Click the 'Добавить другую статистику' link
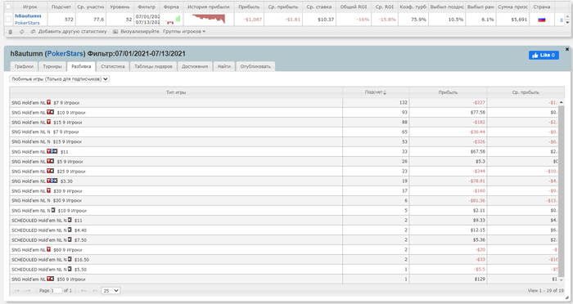The image size is (573, 304). click(72, 32)
